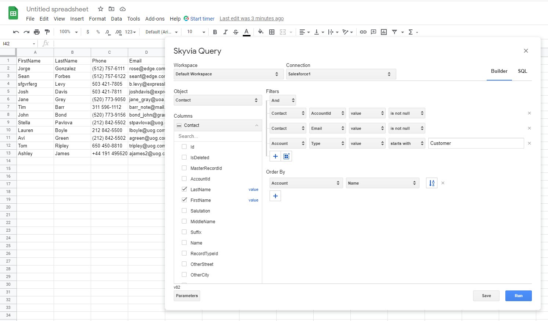548x321 pixels.
Task: Open the cell borders menu
Action: pos(272,32)
